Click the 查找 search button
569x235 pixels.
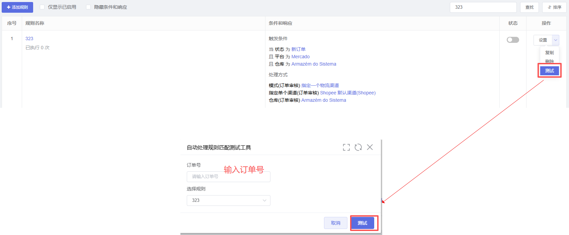529,7
